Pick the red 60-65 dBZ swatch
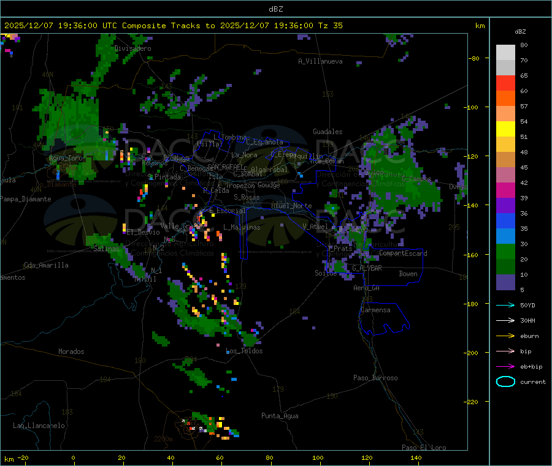This screenshot has height=466, width=552. tap(505, 83)
